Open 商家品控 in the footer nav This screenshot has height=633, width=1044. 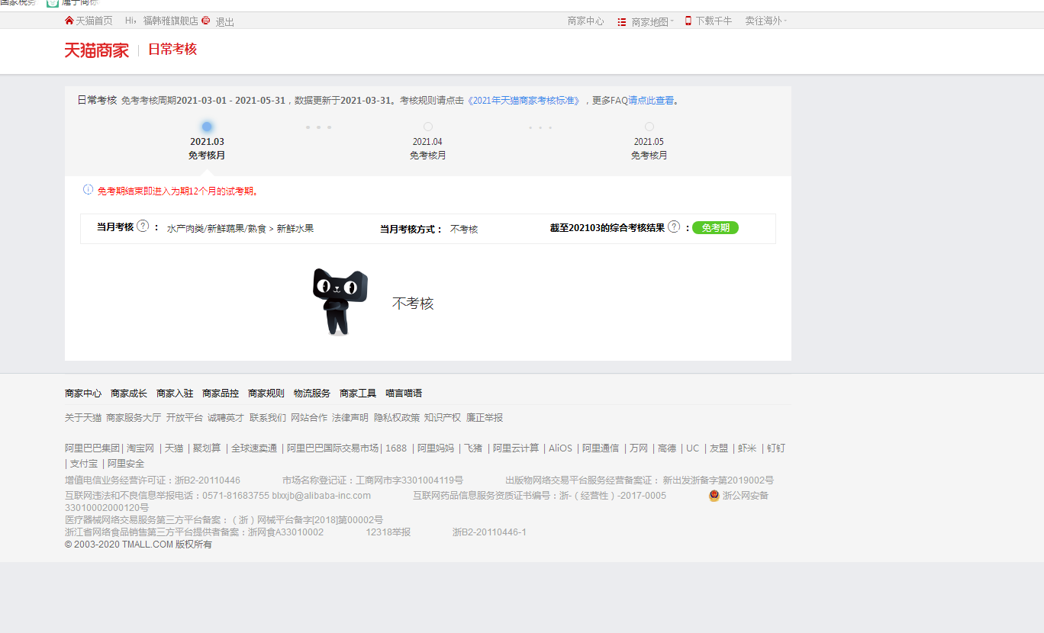221,394
